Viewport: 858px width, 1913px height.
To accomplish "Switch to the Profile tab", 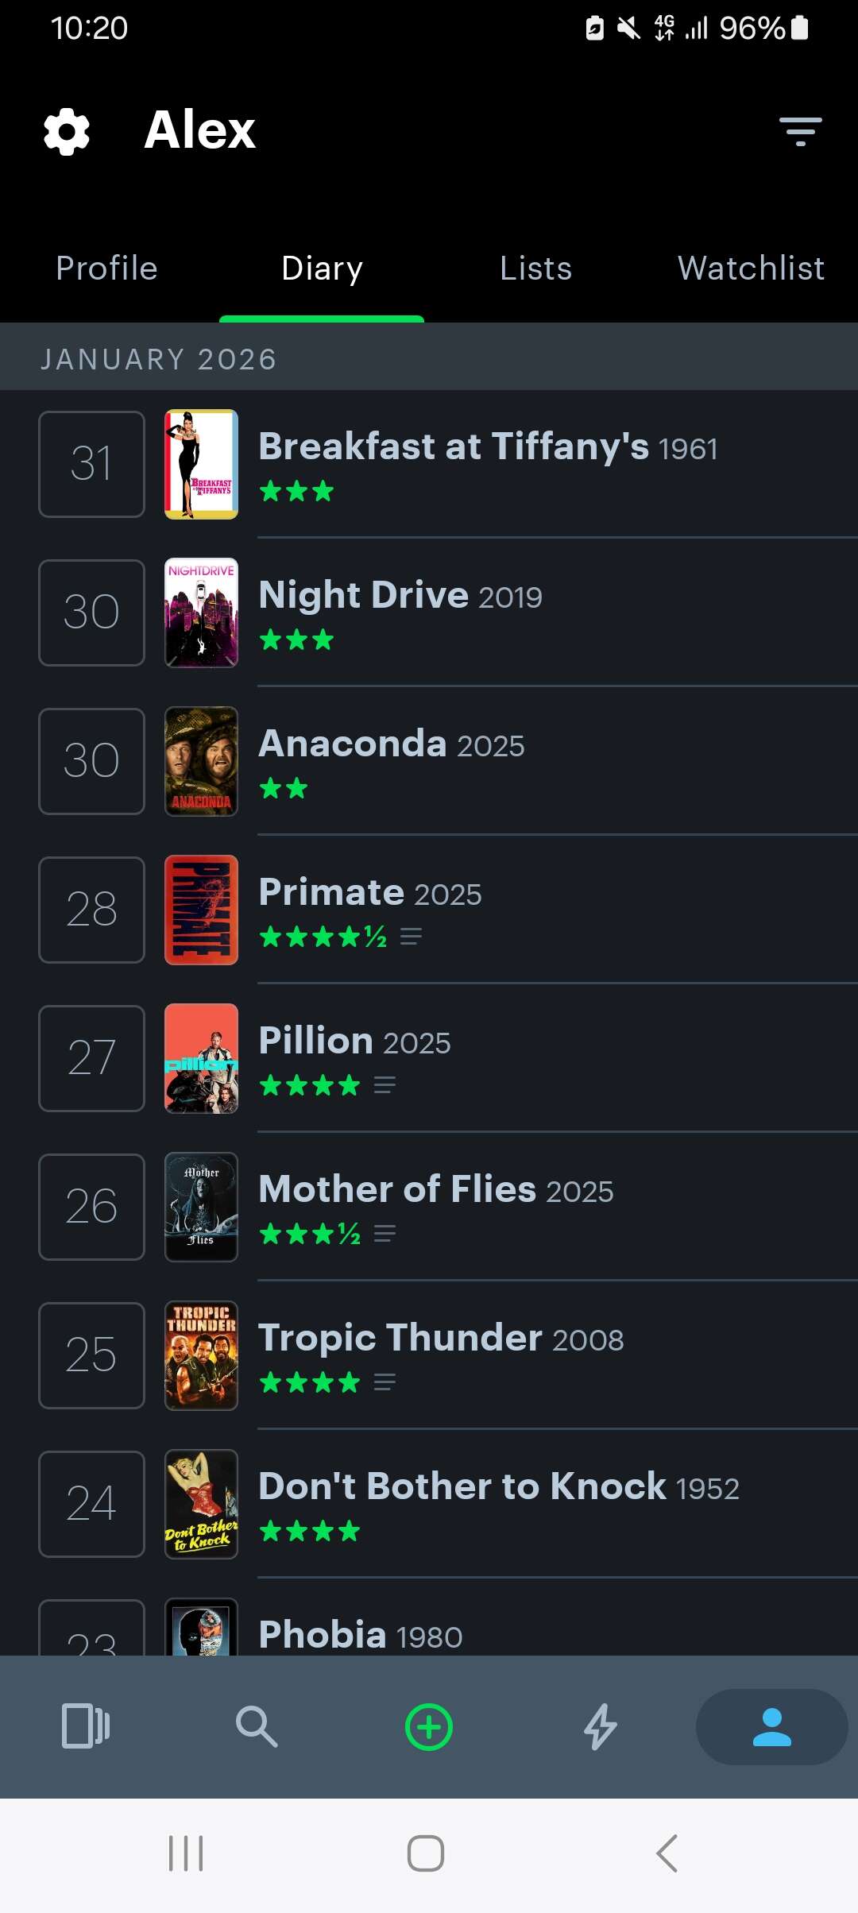I will [107, 269].
